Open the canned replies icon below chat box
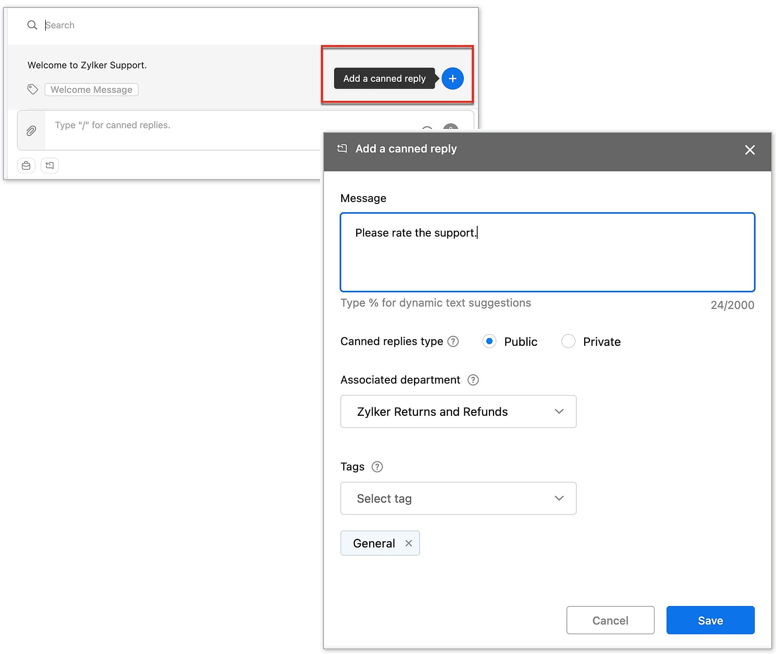776x654 pixels. coord(50,165)
